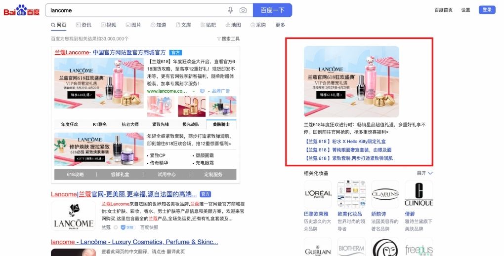Select the 年度狂欢 tab
Viewport: 504px width, 256px height.
[x=70, y=124]
